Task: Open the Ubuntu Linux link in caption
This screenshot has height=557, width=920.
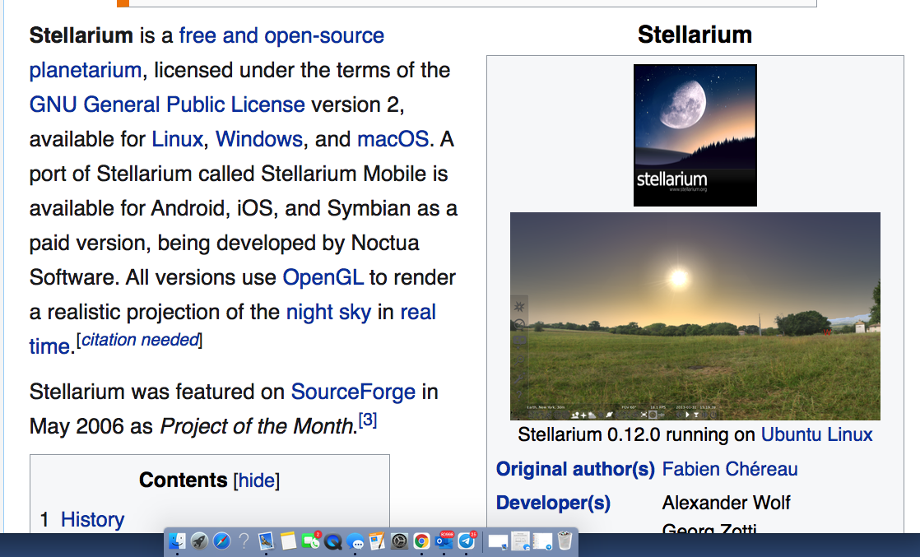Action: 817,434
